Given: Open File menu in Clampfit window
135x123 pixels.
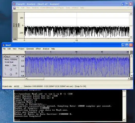Looking at the screenshot, I should pyautogui.click(x=18, y=8).
